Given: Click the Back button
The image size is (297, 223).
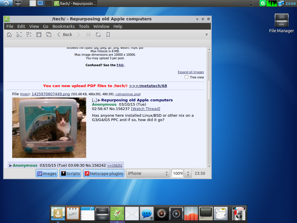Looking at the screenshot, I should click(65, 35).
